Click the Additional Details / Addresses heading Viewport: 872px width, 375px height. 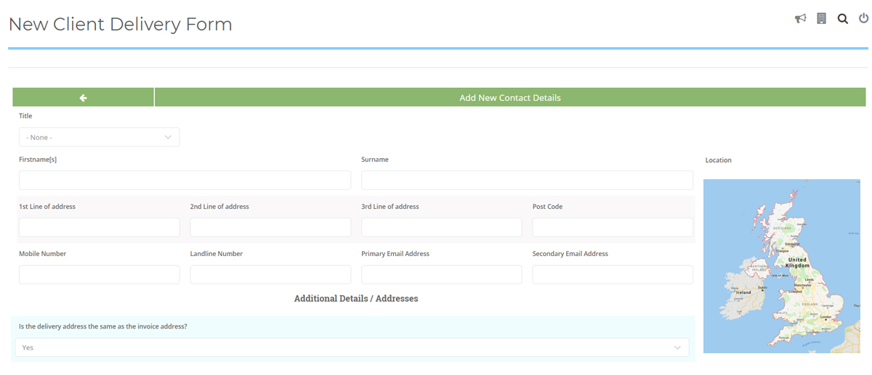[x=356, y=298]
